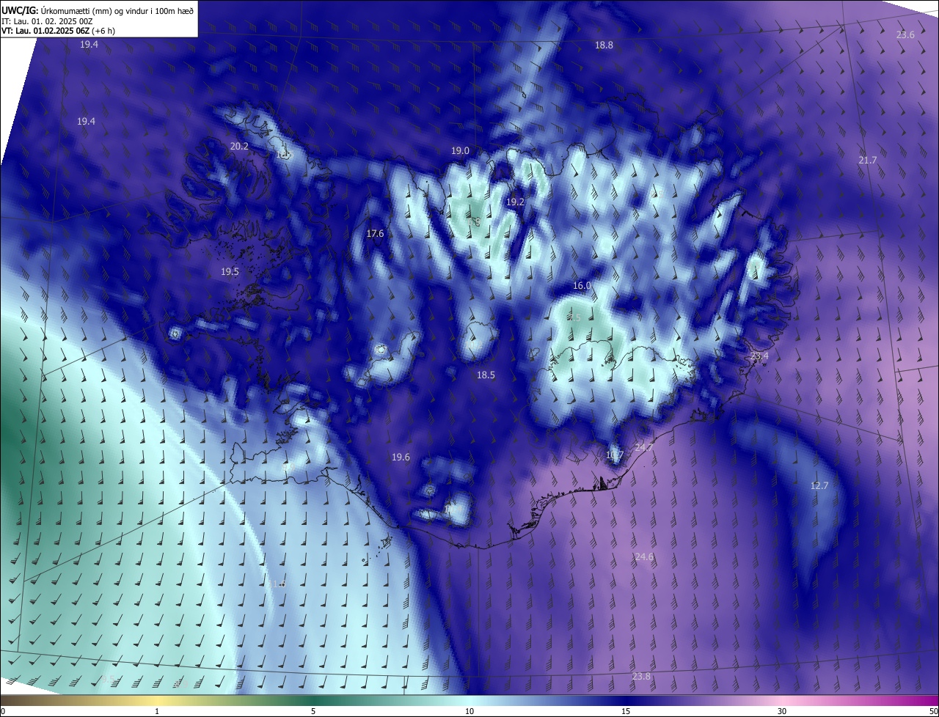This screenshot has width=939, height=717.
Task: Click the color scale tick labeled 5
Action: (x=313, y=712)
